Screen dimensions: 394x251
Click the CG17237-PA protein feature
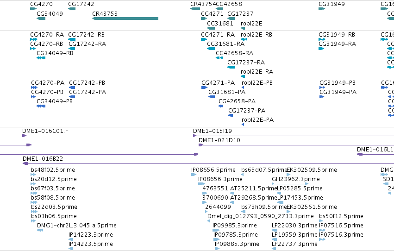click(x=231, y=116)
